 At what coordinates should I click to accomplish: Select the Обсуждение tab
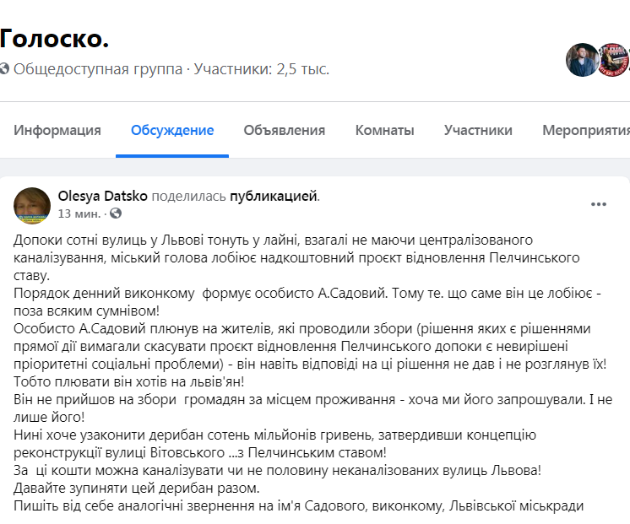(x=172, y=130)
